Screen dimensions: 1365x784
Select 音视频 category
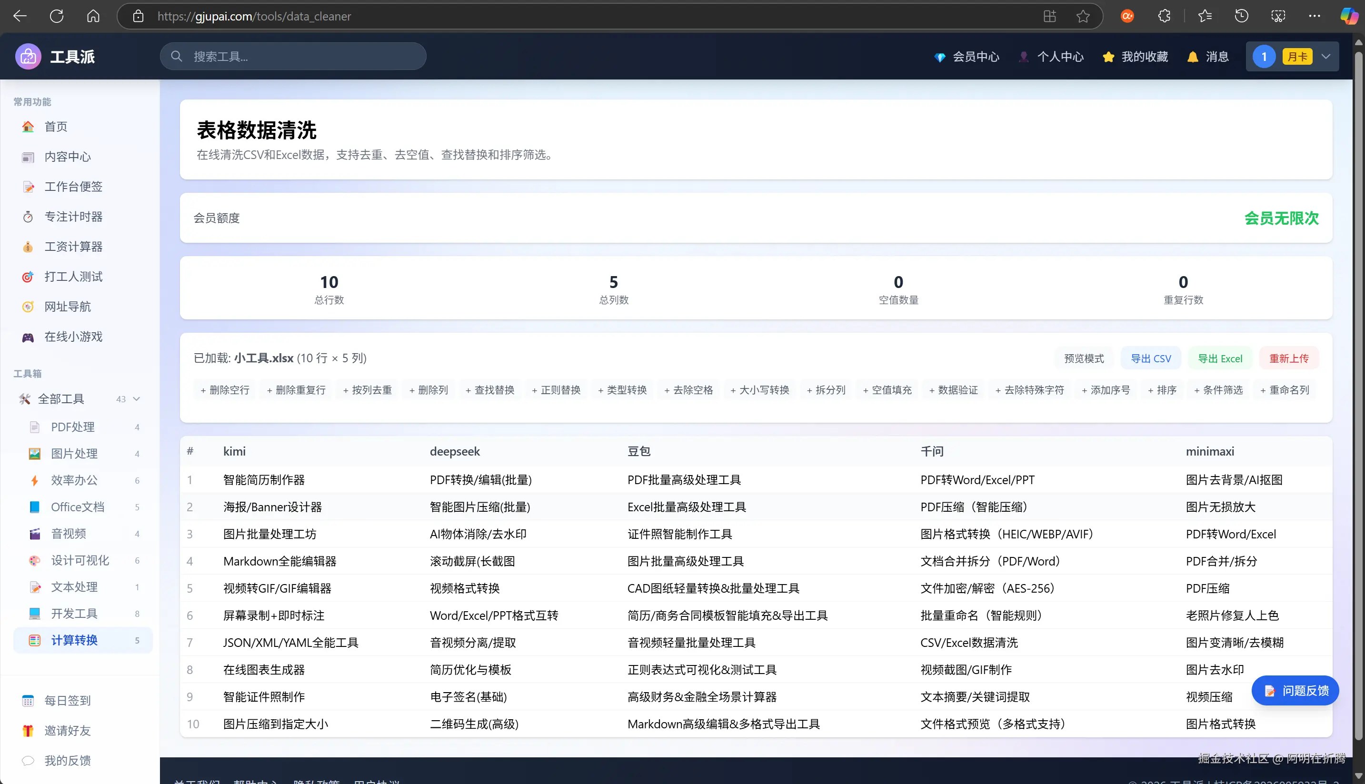click(83, 534)
